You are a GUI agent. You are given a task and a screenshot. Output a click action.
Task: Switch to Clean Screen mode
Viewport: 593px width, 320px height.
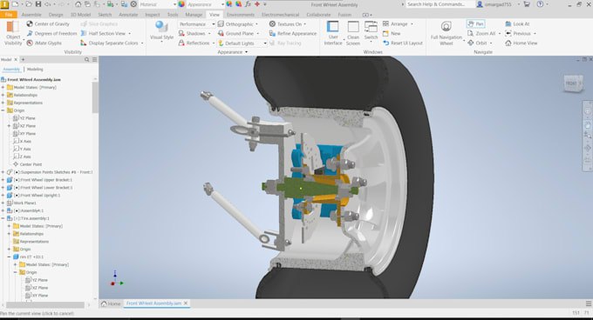tap(353, 33)
